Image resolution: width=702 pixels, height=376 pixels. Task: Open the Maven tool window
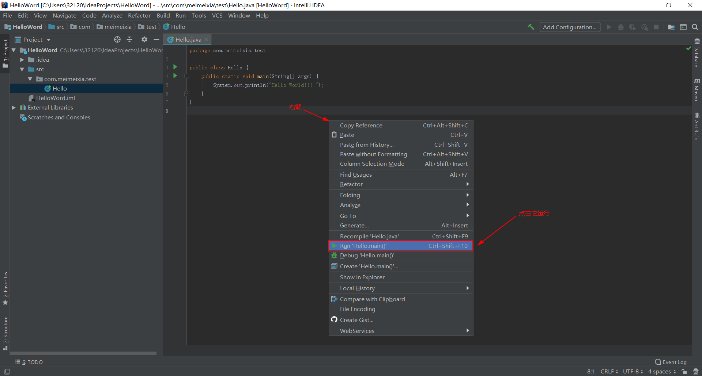pyautogui.click(x=697, y=89)
